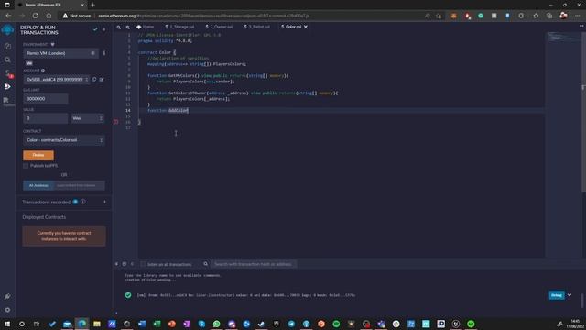The width and height of the screenshot is (586, 330).
Task: Switch to the 3_Ballot.sol tab
Action: pos(257,27)
